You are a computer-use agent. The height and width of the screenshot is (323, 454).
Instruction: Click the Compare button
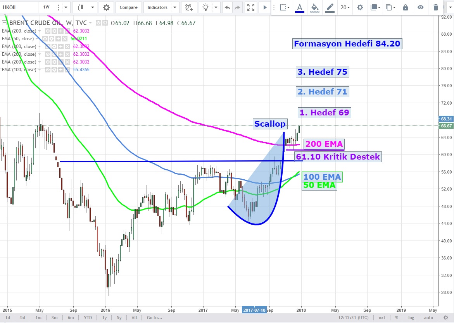point(128,7)
